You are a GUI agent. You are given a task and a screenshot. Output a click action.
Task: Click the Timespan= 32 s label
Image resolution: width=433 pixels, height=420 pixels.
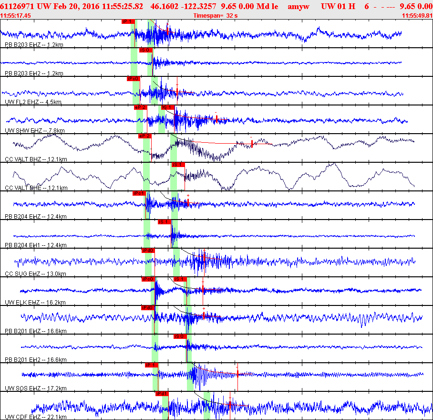pos(216,15)
